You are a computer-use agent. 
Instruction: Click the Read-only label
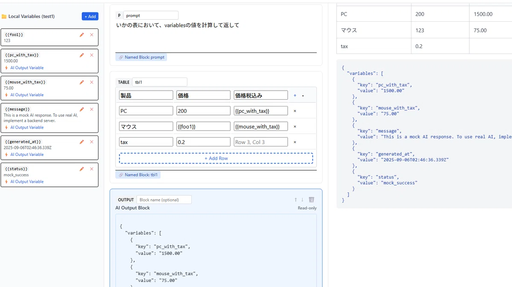point(307,208)
